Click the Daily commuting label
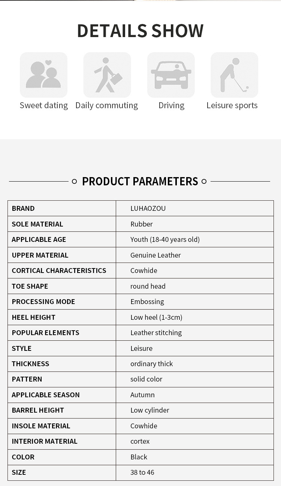This screenshot has width=281, height=486. point(107,106)
